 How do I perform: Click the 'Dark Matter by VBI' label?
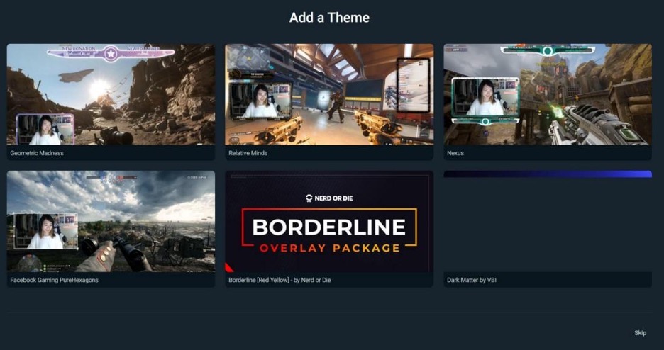click(472, 280)
